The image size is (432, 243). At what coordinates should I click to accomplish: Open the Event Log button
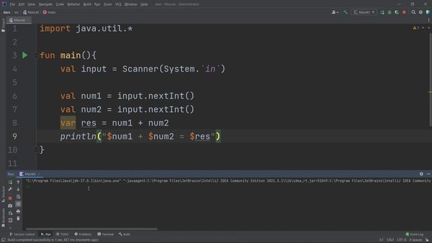[414, 234]
